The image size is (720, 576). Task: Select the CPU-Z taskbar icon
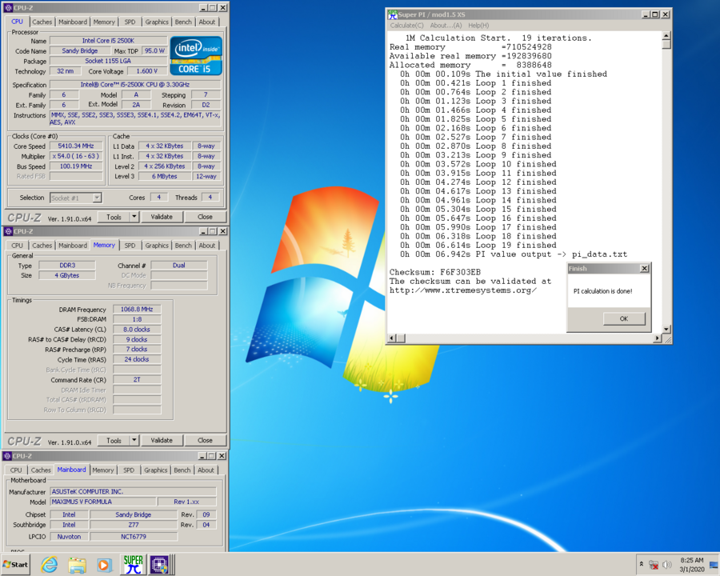(160, 565)
